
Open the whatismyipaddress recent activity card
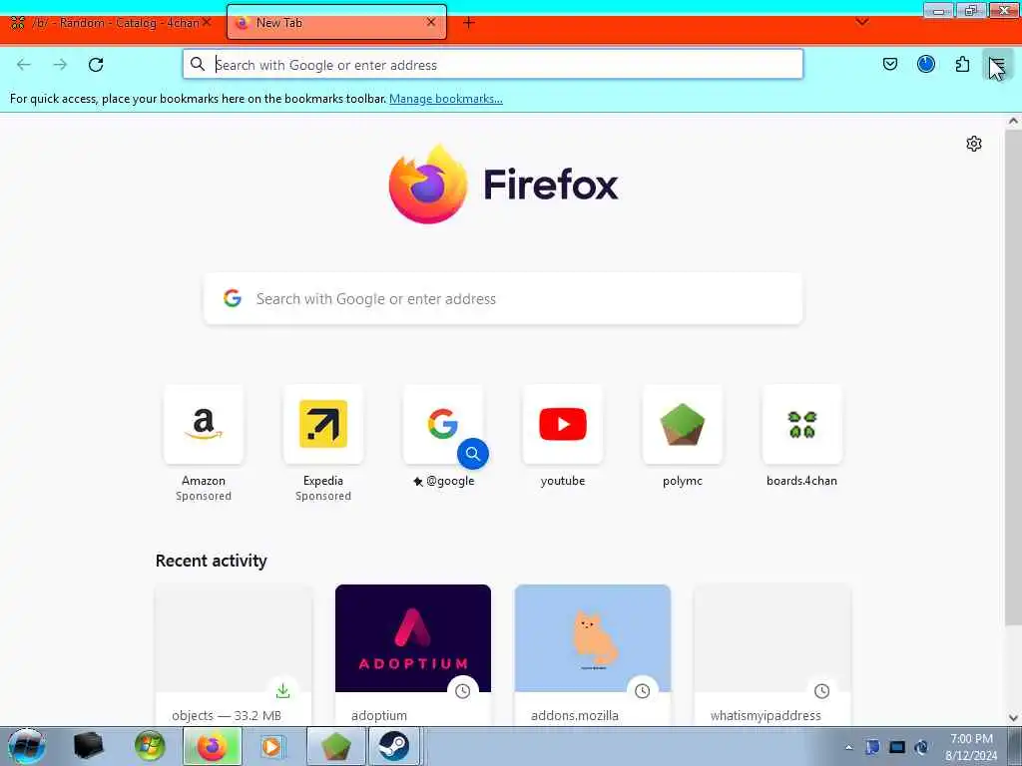pos(772,654)
